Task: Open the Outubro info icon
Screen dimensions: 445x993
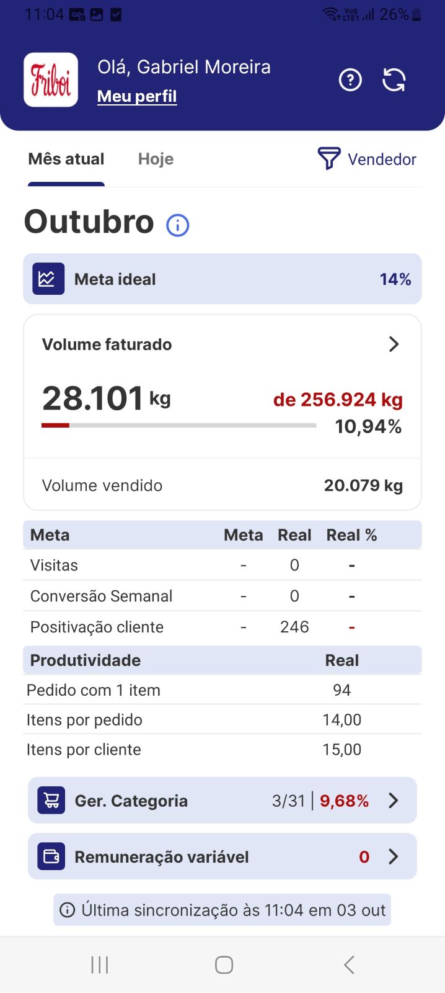Action: [x=178, y=225]
